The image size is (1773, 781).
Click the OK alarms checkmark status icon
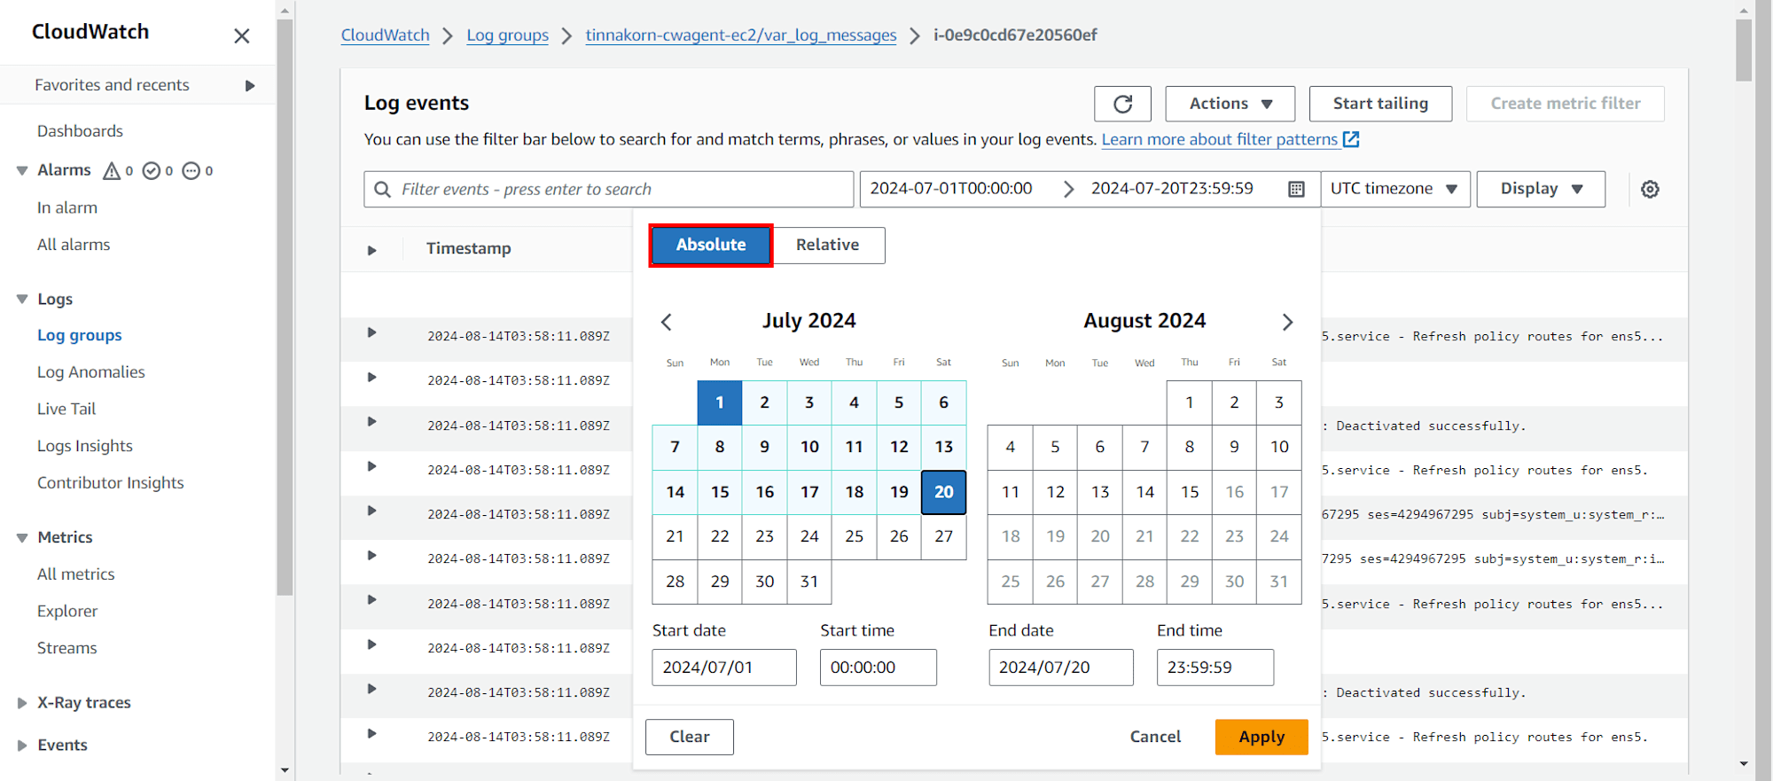point(152,170)
